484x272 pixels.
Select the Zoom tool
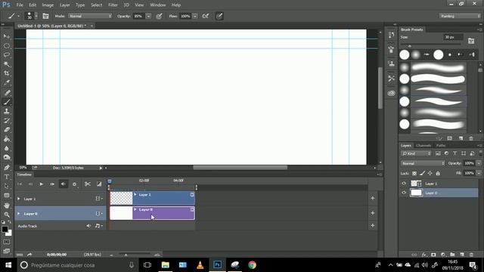(7, 215)
